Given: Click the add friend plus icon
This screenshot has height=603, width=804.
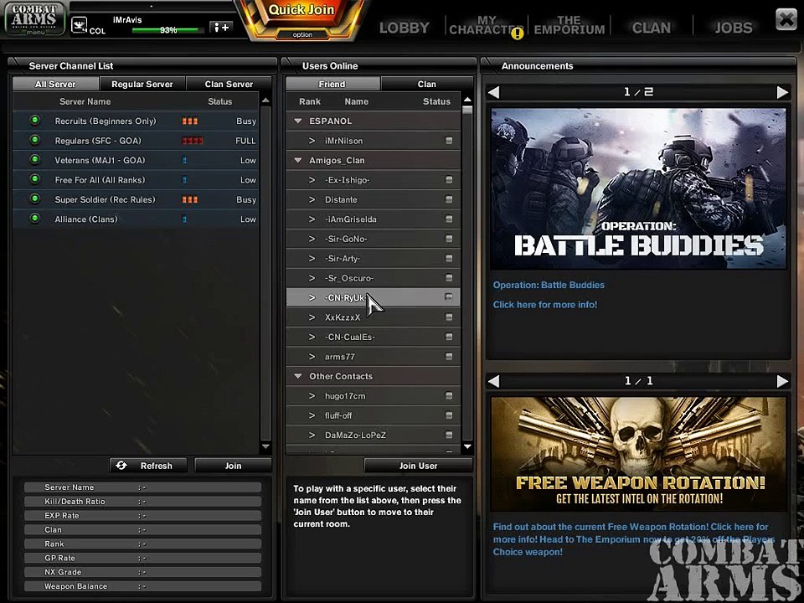Looking at the screenshot, I should coord(221,27).
